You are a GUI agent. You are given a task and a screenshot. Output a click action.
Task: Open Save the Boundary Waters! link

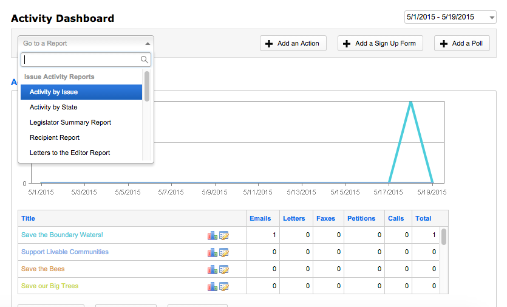(x=62, y=235)
